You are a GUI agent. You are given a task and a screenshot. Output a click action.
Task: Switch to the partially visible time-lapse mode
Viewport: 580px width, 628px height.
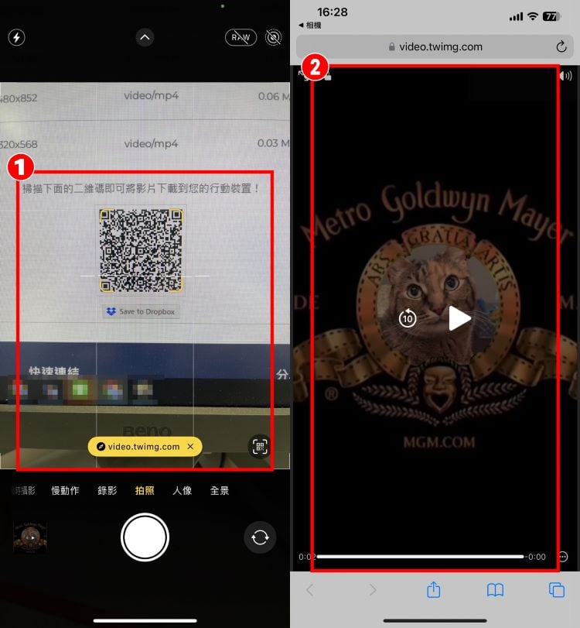click(23, 491)
